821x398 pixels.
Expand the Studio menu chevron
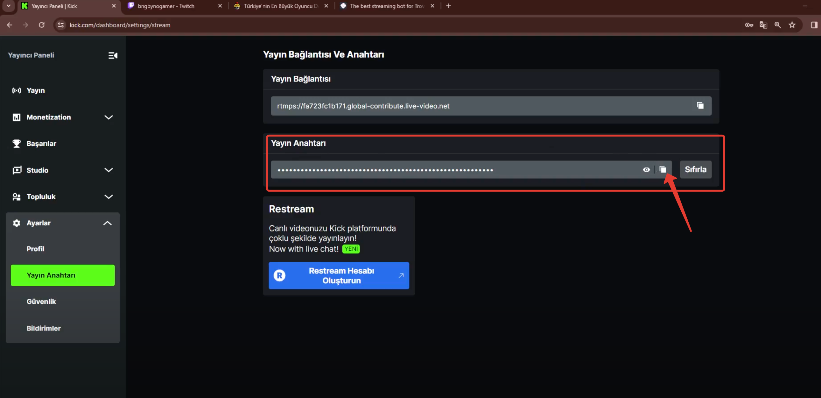coord(109,170)
